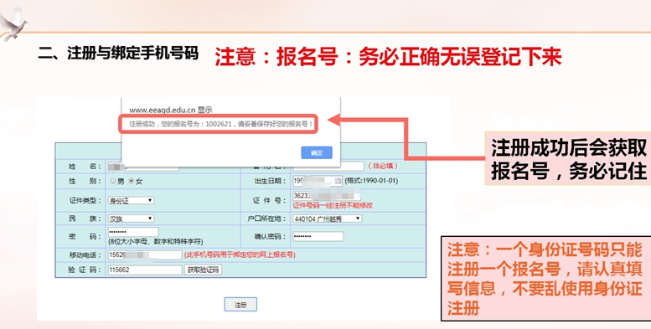Click the 移动电话 input field
651x329 pixels.
pyautogui.click(x=145, y=254)
